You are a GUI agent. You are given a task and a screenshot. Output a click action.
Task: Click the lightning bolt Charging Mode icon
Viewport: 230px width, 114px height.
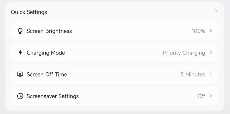pos(20,53)
